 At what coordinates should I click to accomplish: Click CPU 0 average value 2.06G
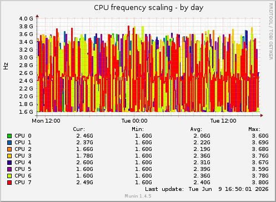tap(202, 136)
